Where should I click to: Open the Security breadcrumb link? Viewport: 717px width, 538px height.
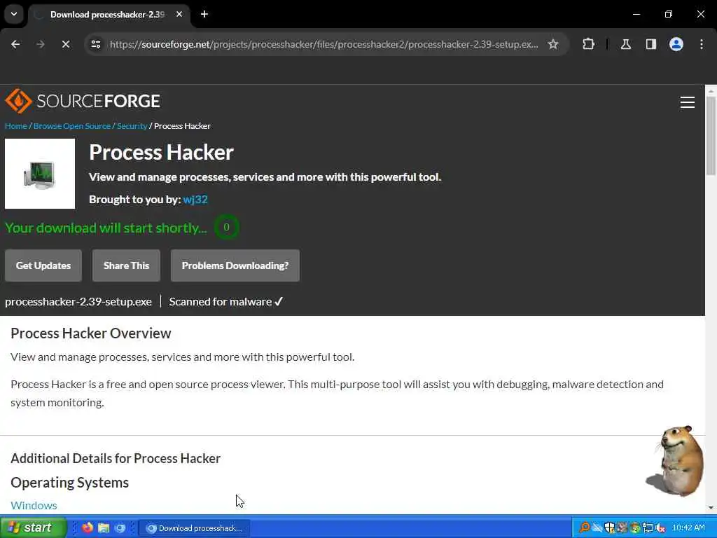(132, 126)
